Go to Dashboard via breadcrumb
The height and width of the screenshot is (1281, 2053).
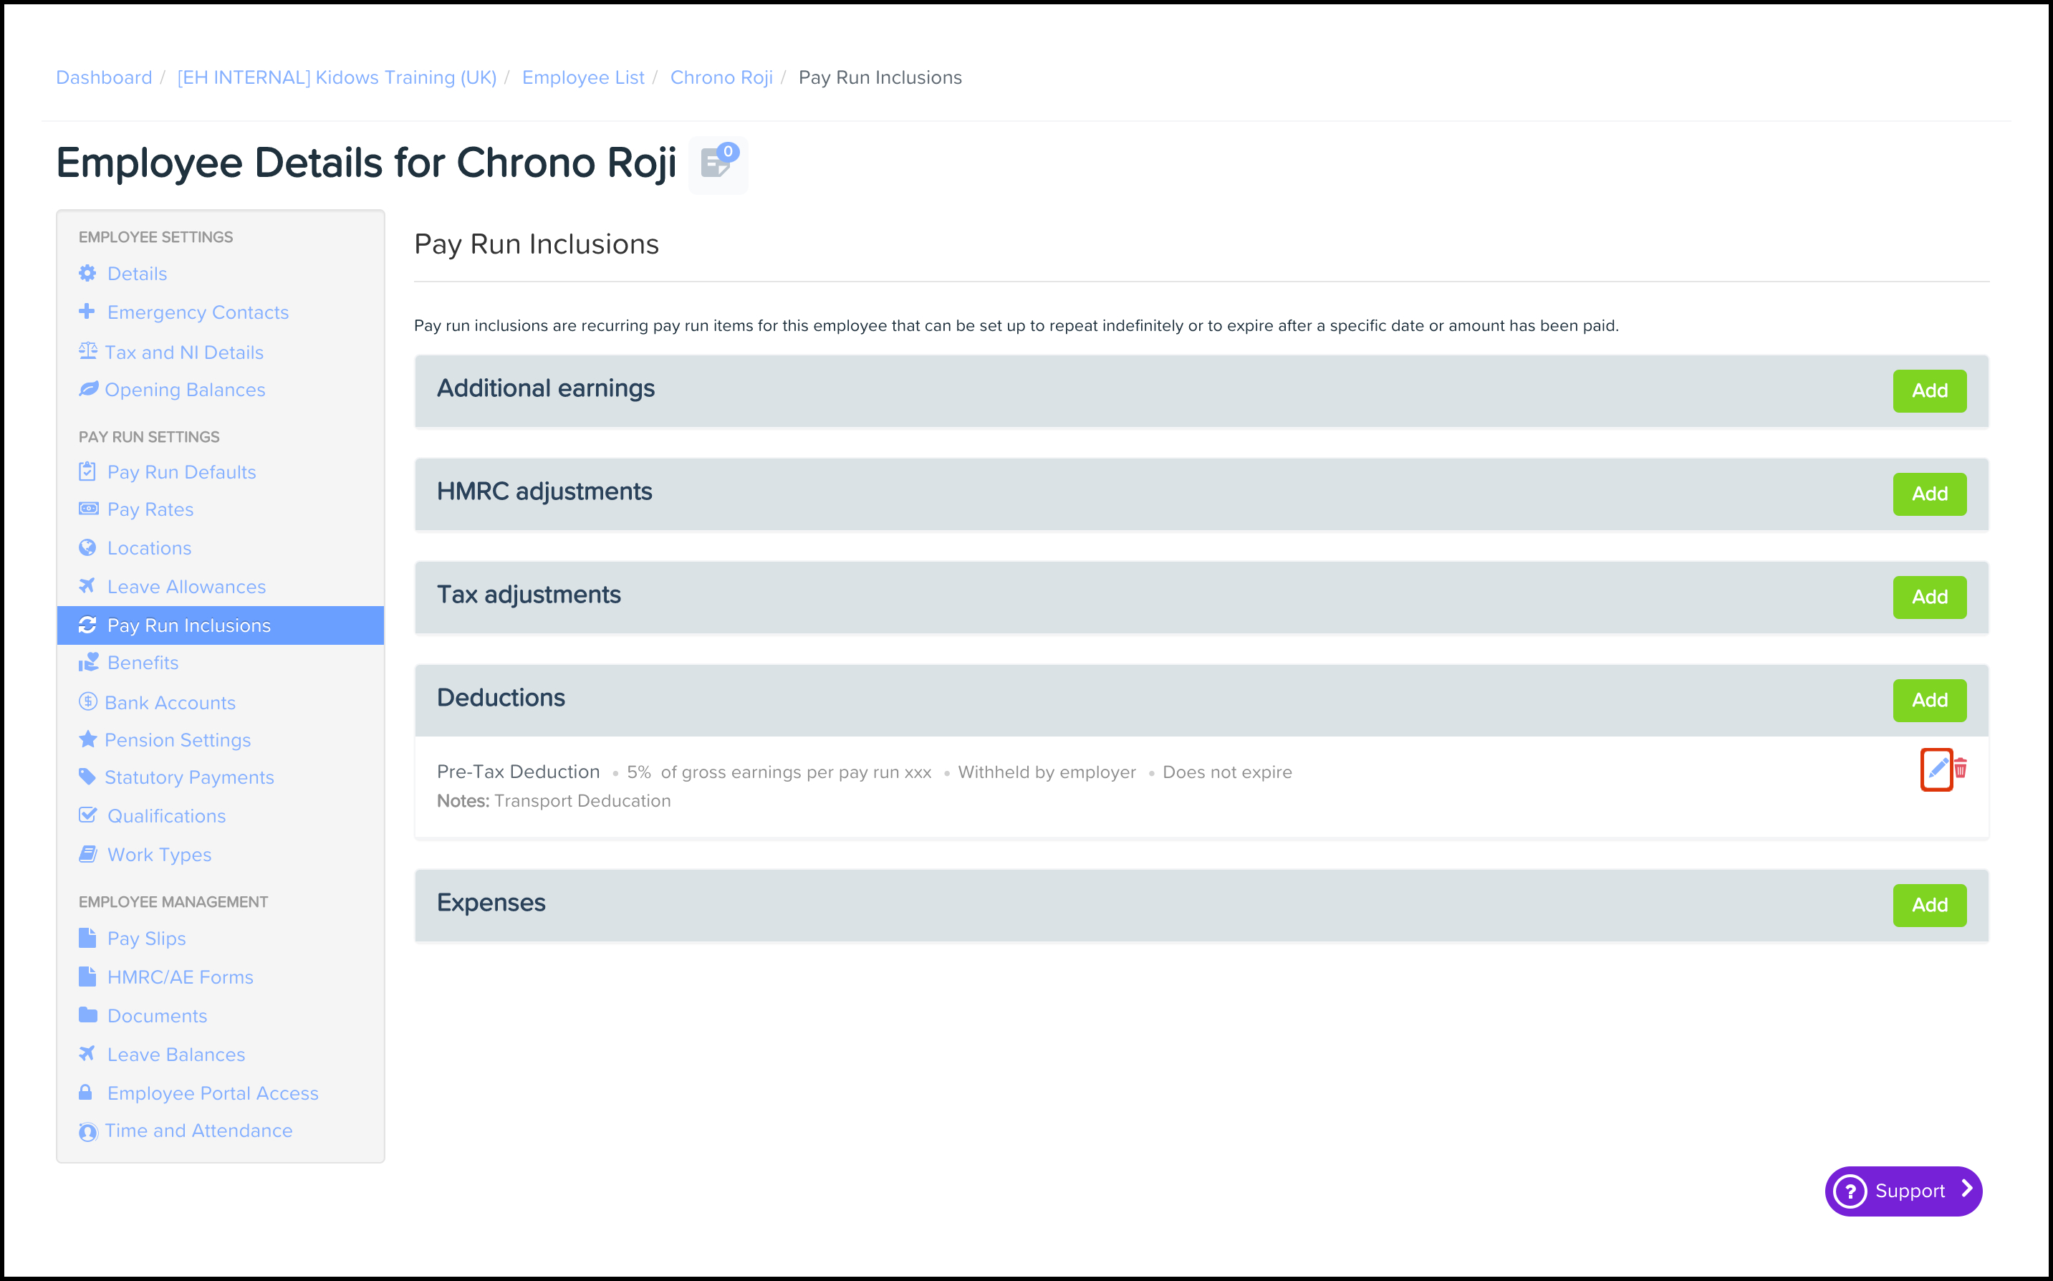[104, 78]
